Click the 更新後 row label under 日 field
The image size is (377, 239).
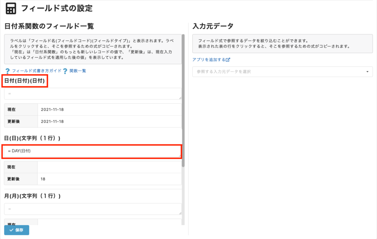click(13, 179)
